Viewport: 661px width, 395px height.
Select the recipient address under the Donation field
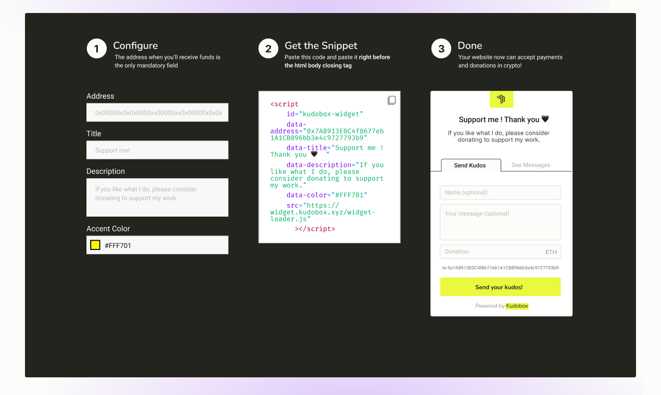[500, 268]
